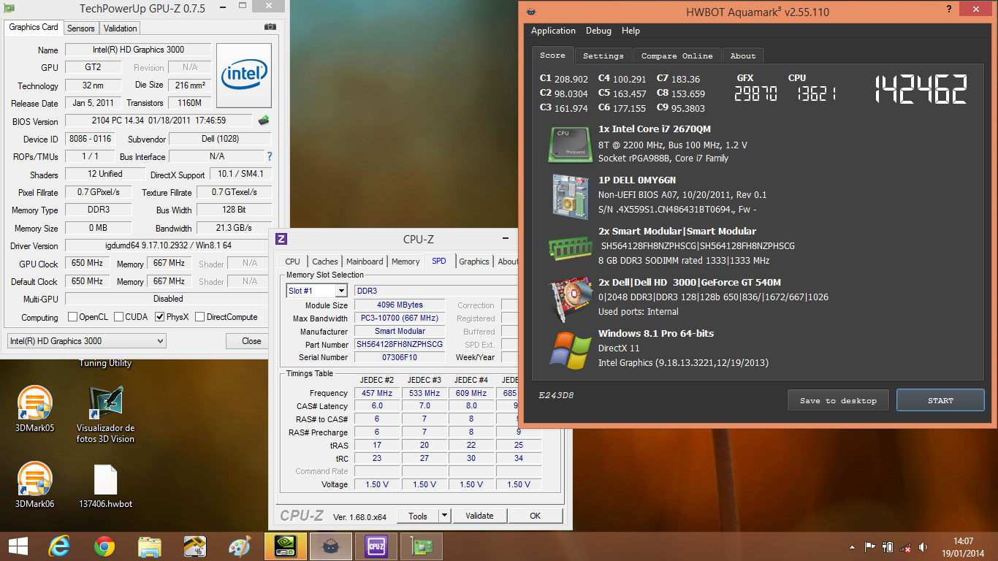The width and height of the screenshot is (998, 561).
Task: Open Aquamark Application menu
Action: 553,31
